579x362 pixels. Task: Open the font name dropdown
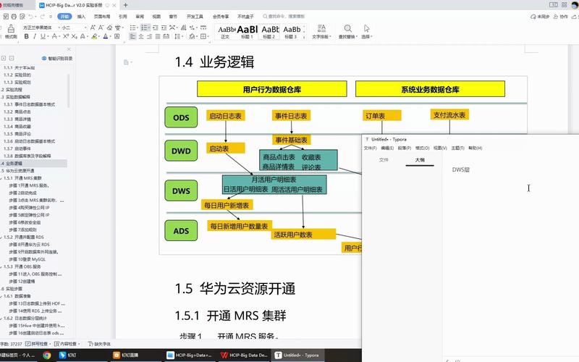tap(59, 28)
